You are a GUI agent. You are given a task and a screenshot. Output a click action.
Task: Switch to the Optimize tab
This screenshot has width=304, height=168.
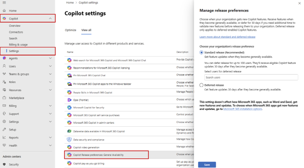(71, 30)
